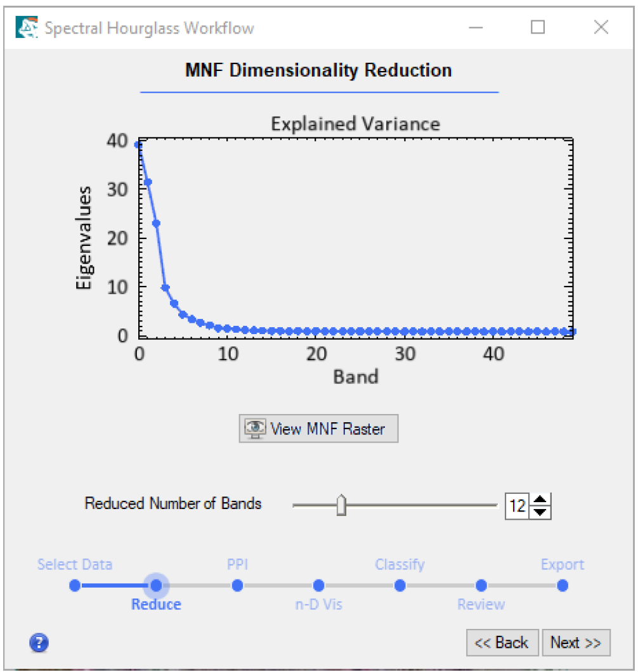
Task: Click the Next >> button
Action: [575, 643]
